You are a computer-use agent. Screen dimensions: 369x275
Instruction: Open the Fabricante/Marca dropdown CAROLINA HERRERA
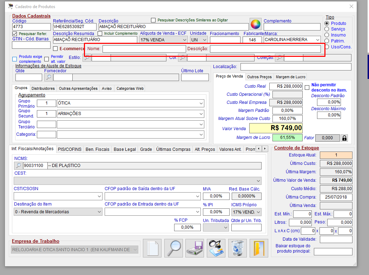[x=317, y=40]
